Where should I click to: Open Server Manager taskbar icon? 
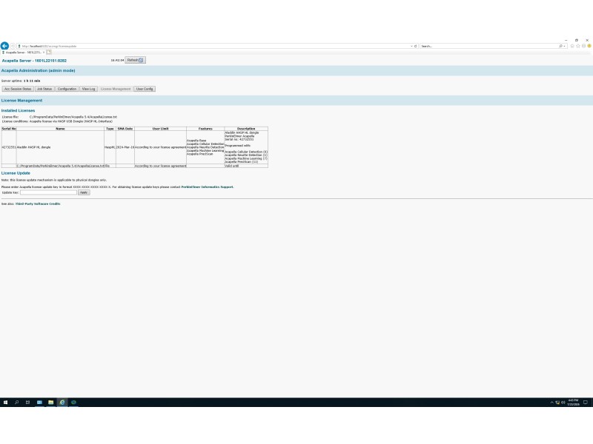pyautogui.click(x=39, y=403)
